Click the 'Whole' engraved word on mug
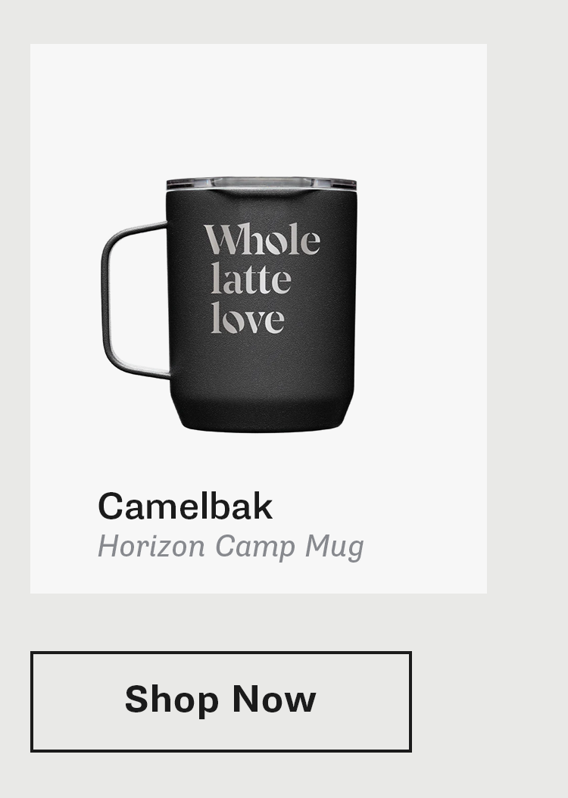Image resolution: width=568 pixels, height=798 pixels. pyautogui.click(x=262, y=238)
